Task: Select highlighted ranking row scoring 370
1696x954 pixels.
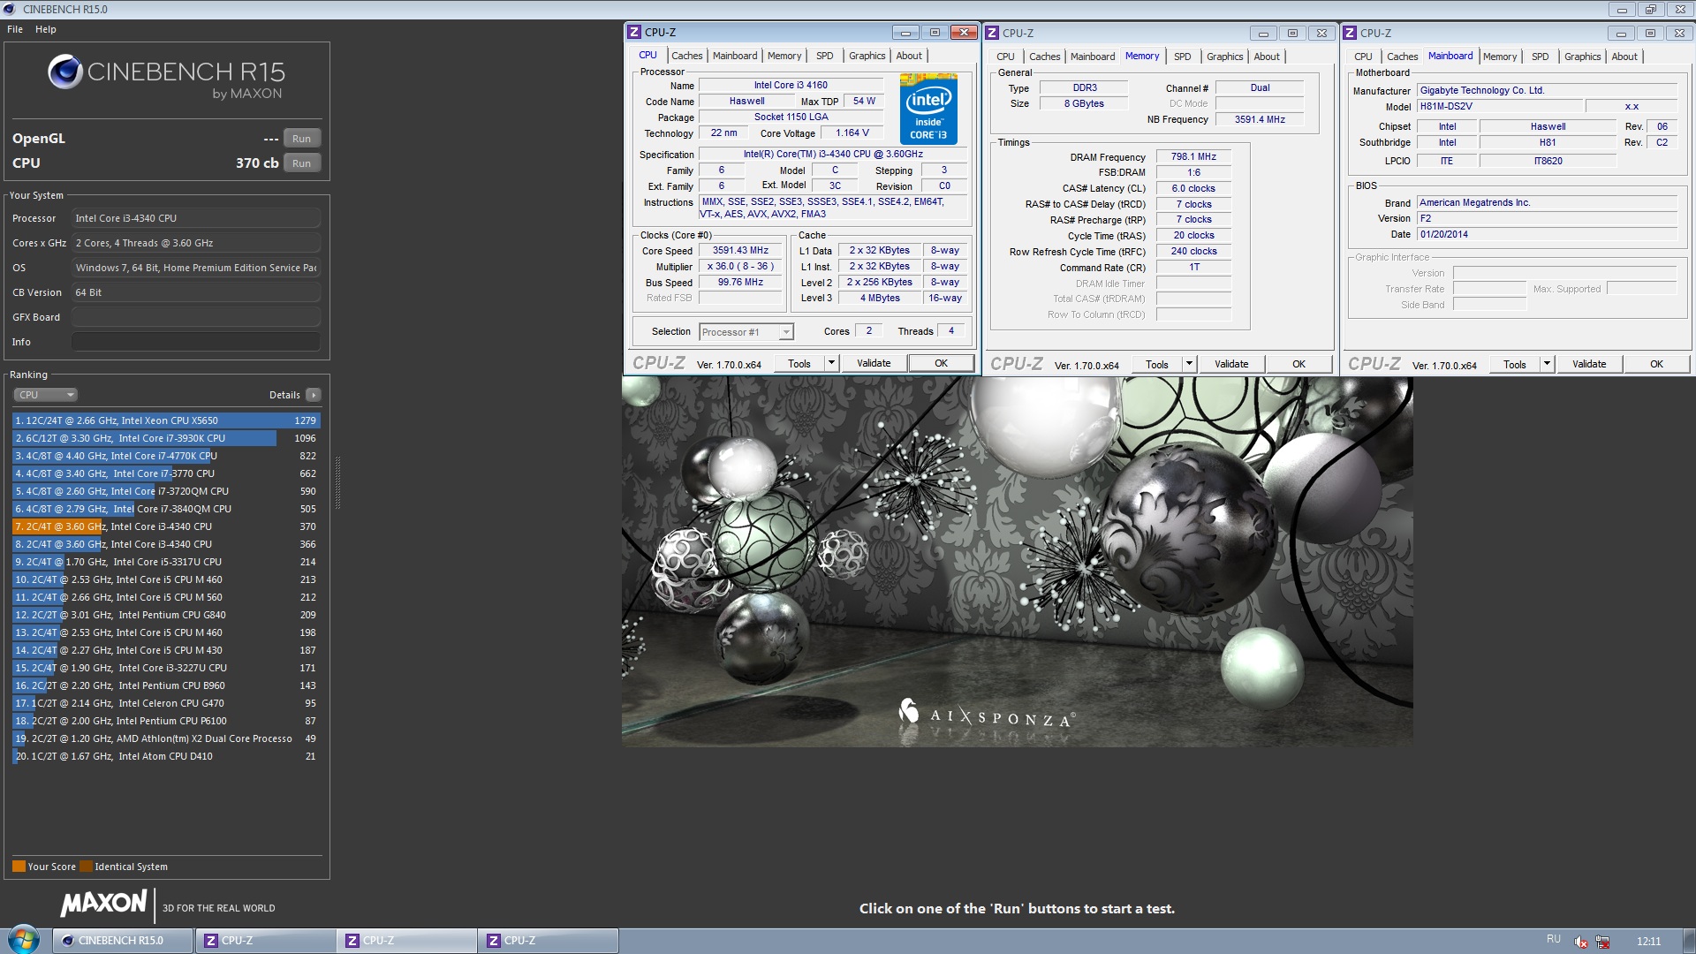Action: pyautogui.click(x=166, y=526)
